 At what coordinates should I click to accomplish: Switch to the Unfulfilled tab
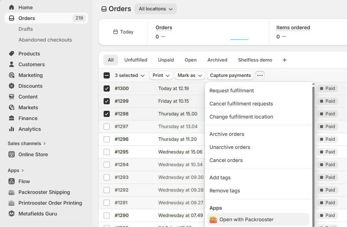pos(136,60)
